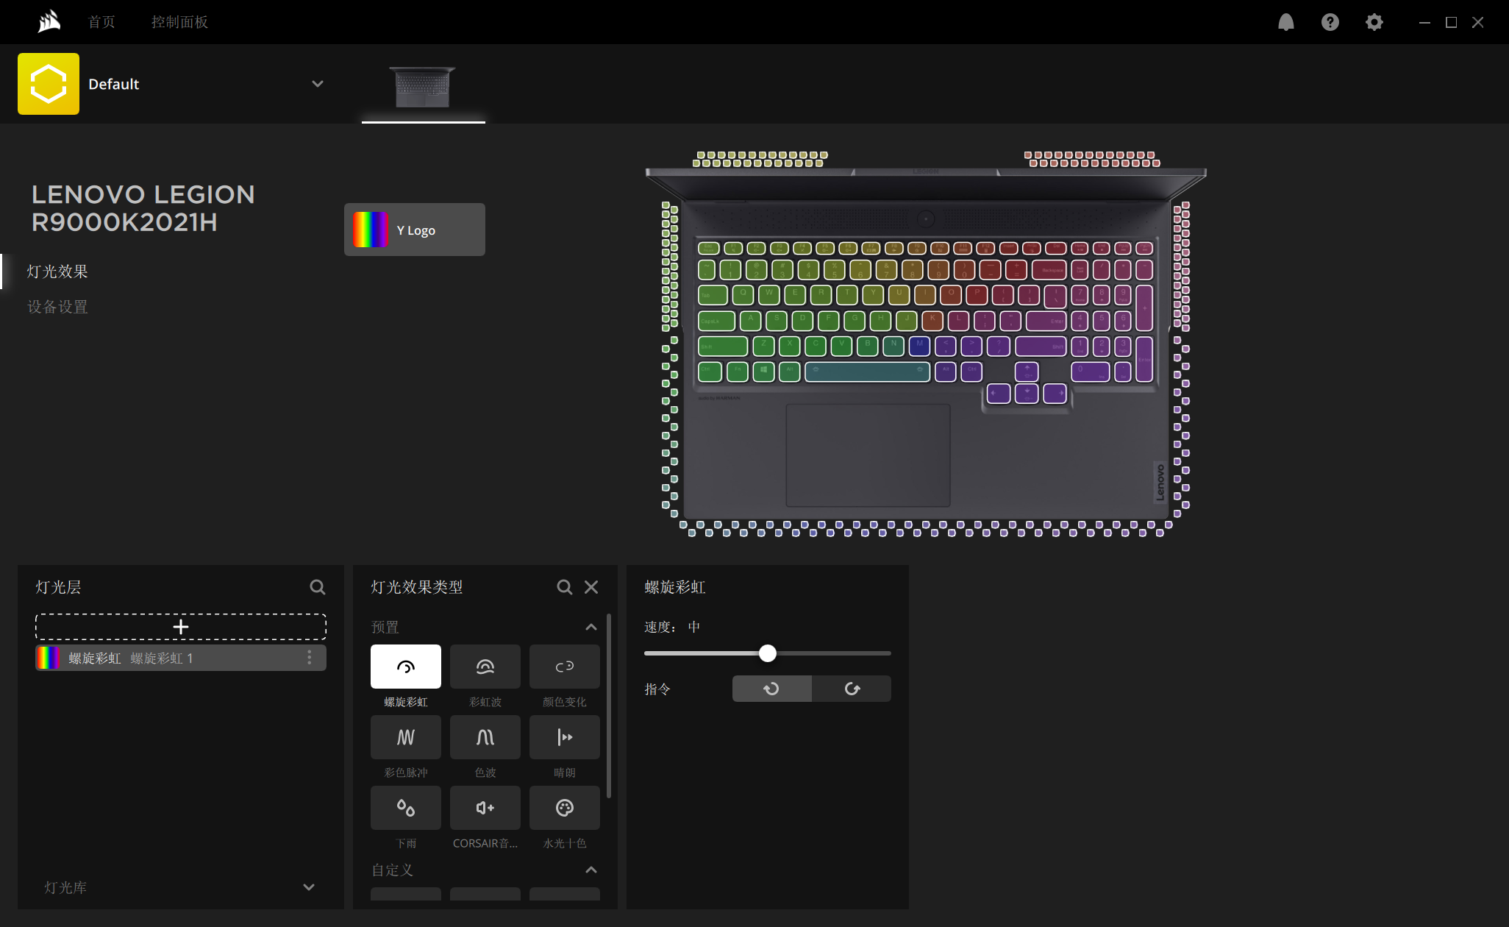The image size is (1509, 927).
Task: Open the 控制面板 dashboard tab
Action: [179, 22]
